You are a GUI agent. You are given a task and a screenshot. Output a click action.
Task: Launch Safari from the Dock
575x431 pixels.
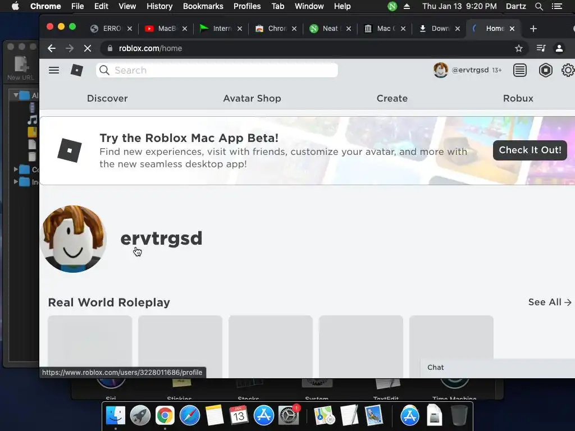(x=190, y=416)
